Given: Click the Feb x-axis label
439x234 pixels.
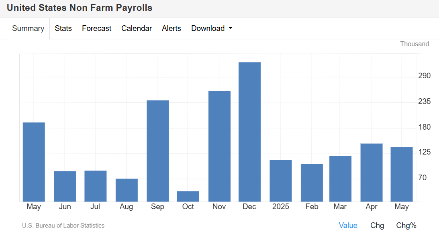Looking at the screenshot, I should point(312,207).
